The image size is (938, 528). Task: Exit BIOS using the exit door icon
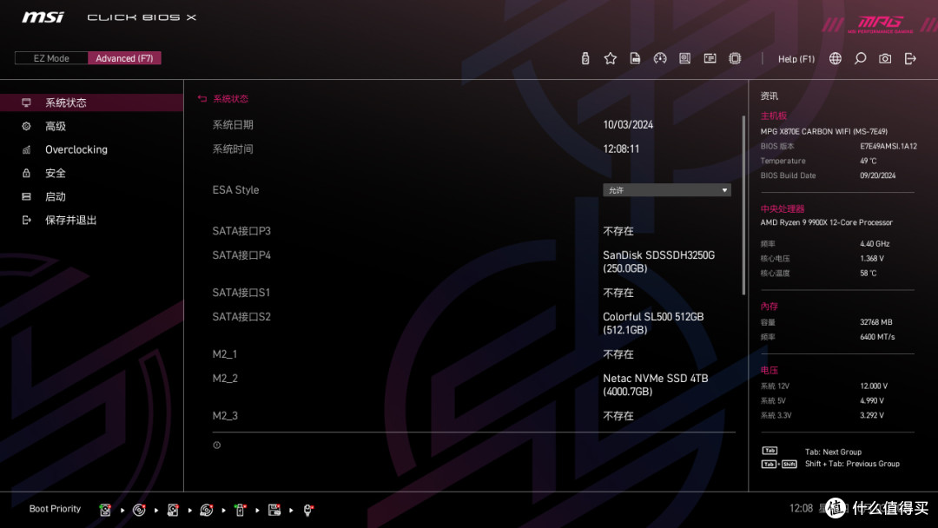pos(910,58)
